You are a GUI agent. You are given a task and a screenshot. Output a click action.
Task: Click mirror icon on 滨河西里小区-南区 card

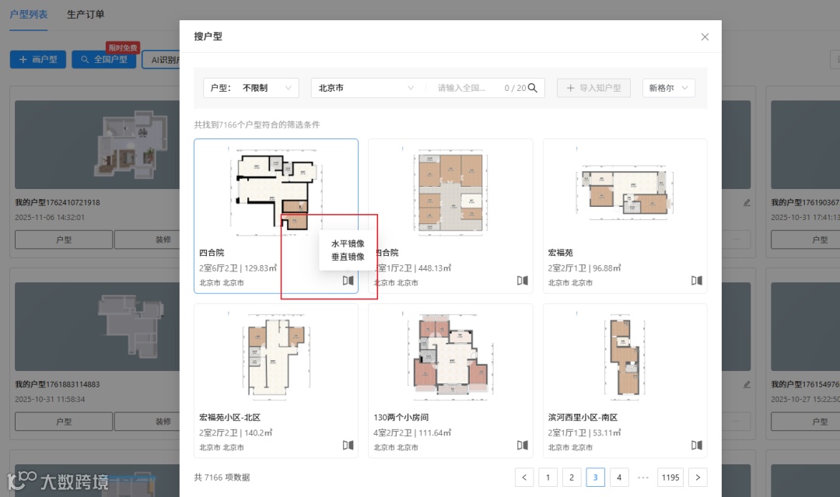[x=696, y=445]
